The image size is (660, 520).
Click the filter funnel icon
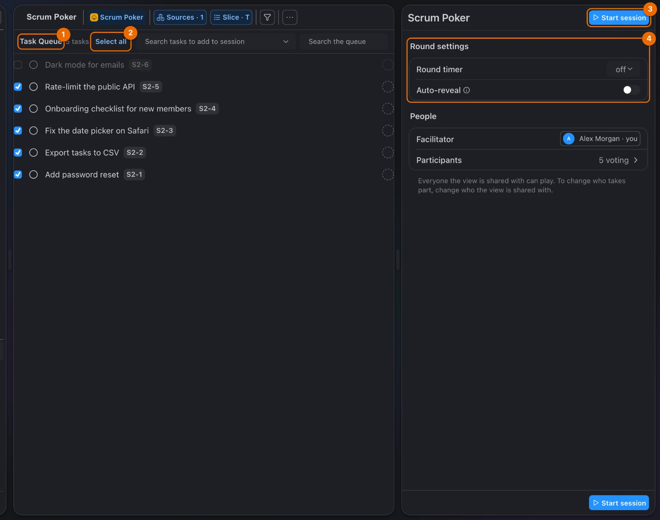click(x=267, y=17)
